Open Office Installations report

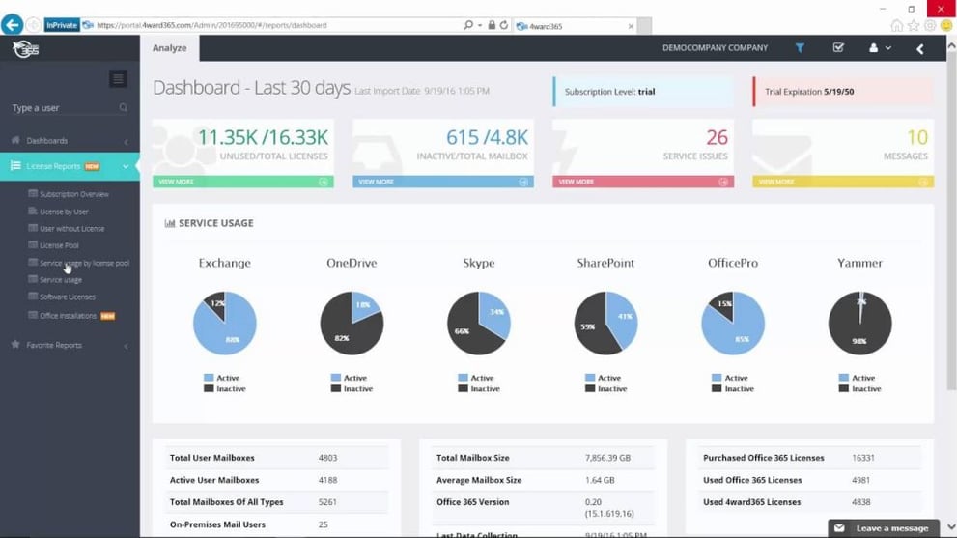68,316
